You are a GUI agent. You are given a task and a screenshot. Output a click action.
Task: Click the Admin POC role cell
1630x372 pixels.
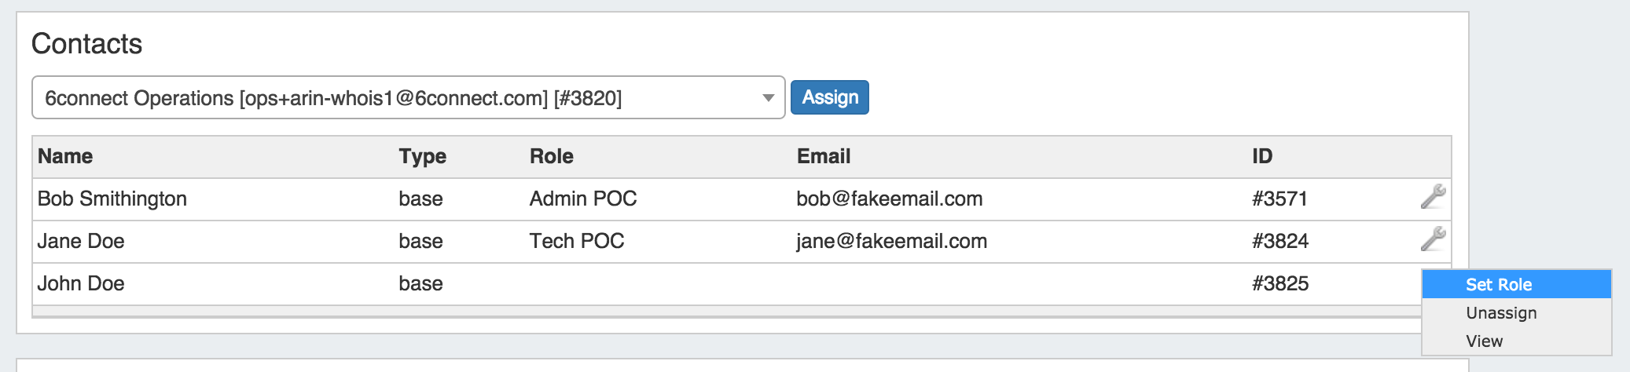pos(582,199)
